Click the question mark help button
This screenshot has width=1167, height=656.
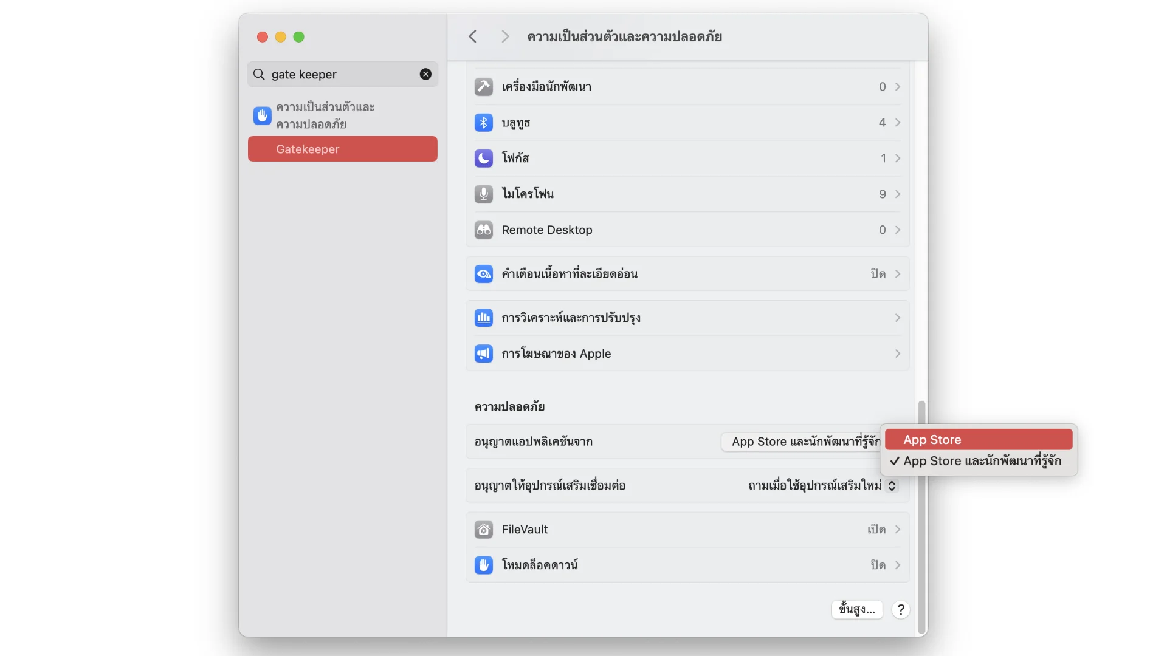[x=901, y=609]
